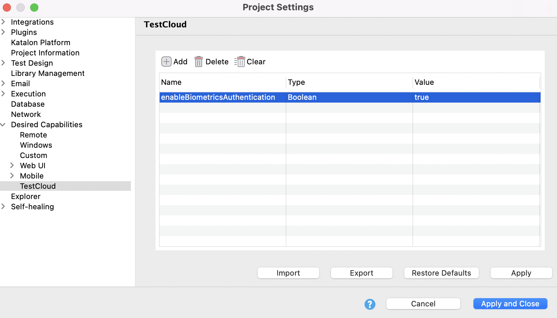Click the Import button
Image resolution: width=557 pixels, height=318 pixels.
[x=288, y=273]
